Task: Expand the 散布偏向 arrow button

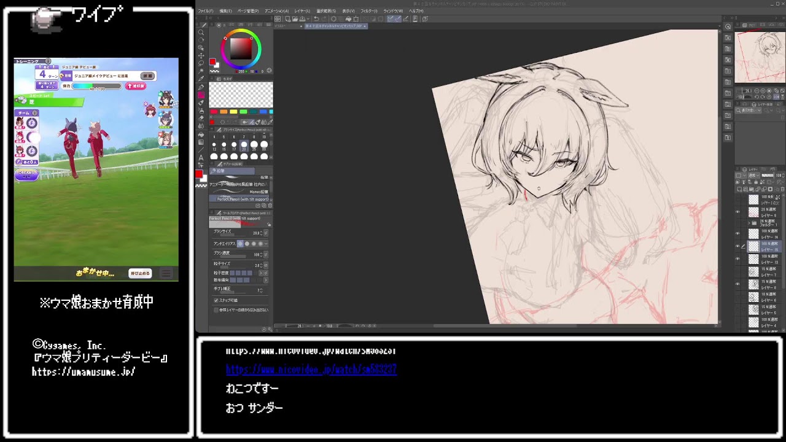Action: point(266,280)
